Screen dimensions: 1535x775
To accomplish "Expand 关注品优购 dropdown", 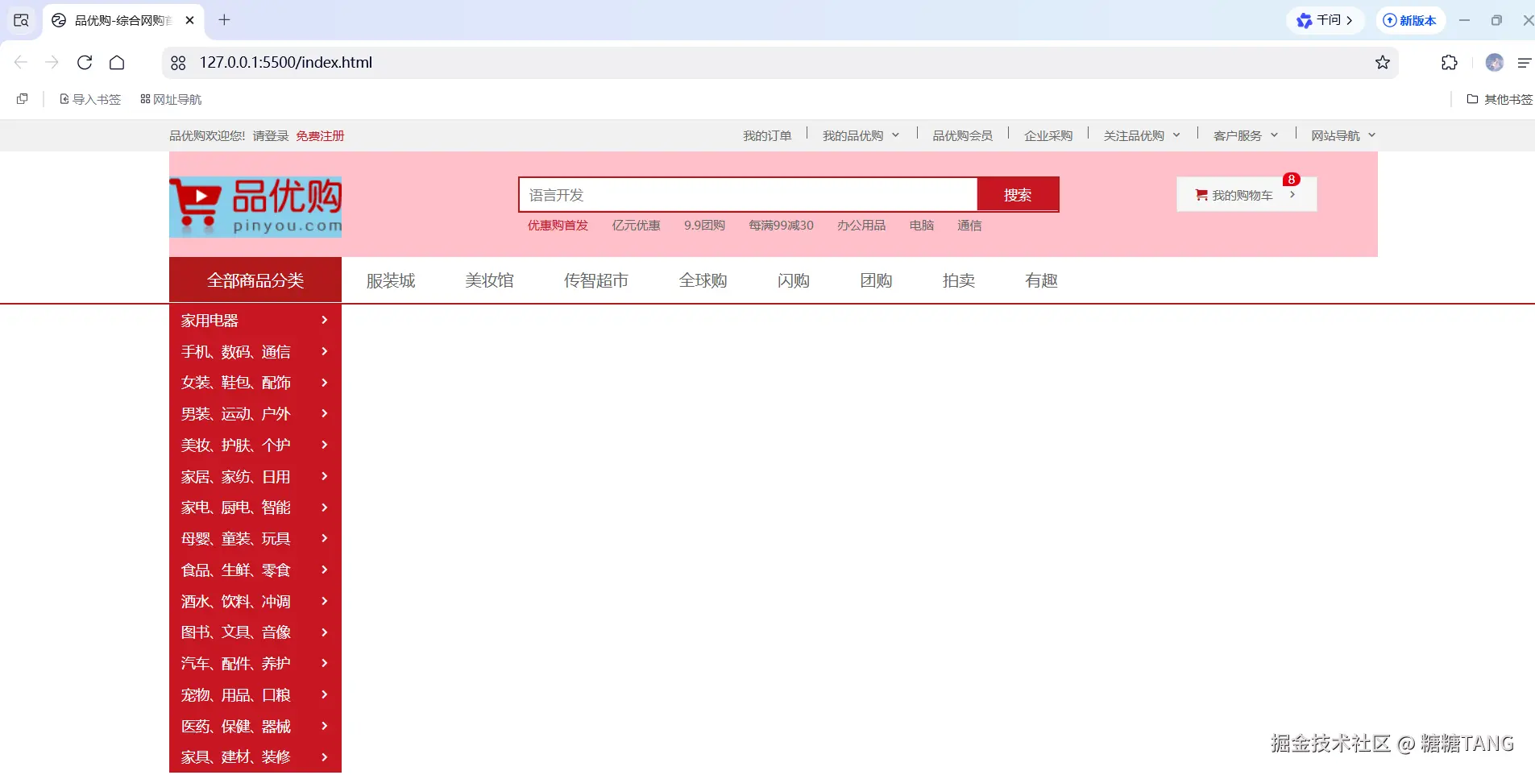I will [1142, 136].
